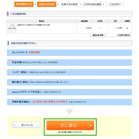Image resolution: width=139 pixels, height=139 pixels.
Task: Click the 次に進む orange button
Action: [x=70, y=125]
